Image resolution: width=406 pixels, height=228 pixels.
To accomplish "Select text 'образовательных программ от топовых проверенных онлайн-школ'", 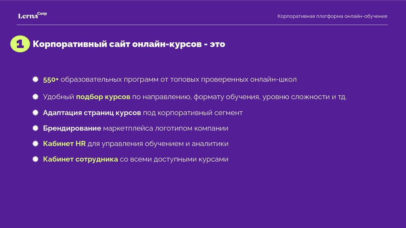I will (178, 80).
